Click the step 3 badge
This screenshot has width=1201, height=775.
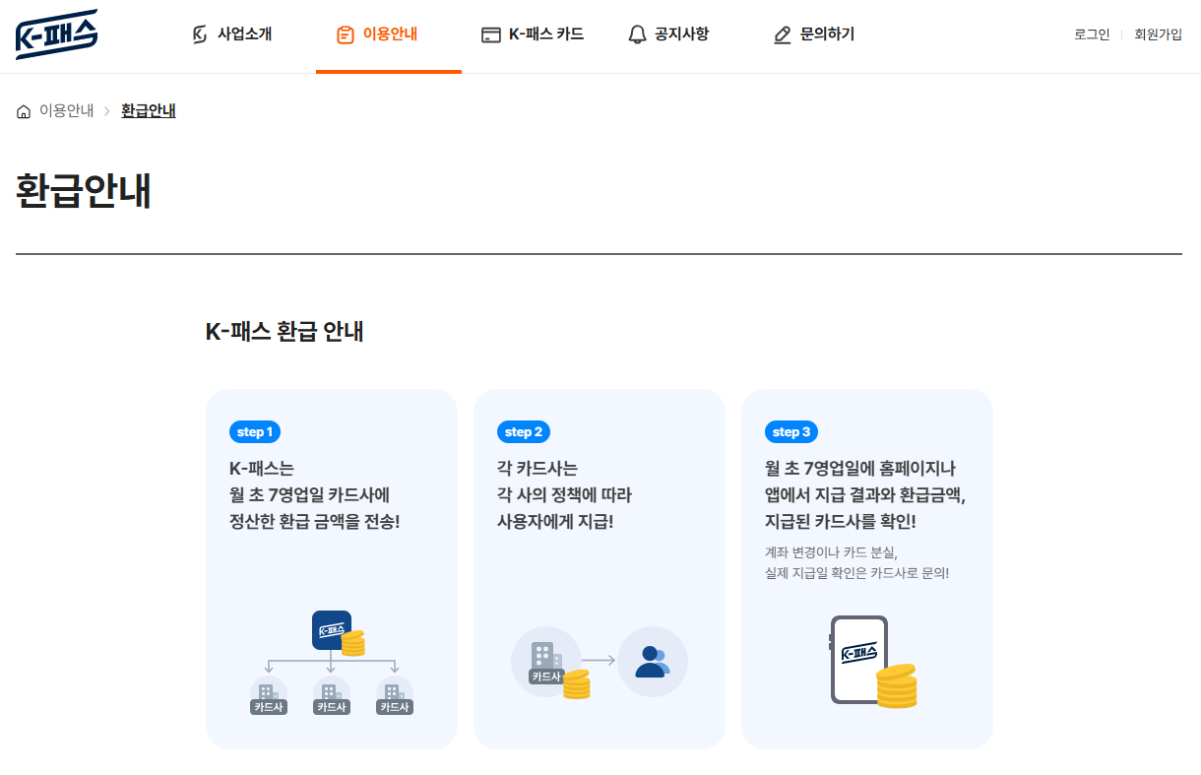791,431
